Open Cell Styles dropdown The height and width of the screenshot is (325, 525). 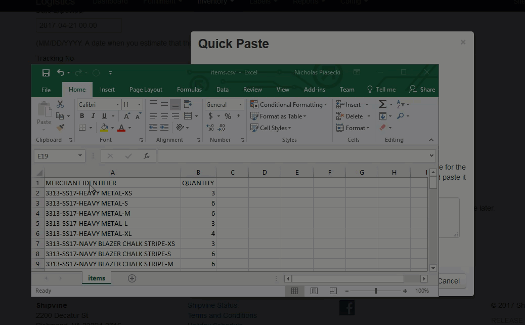(271, 128)
